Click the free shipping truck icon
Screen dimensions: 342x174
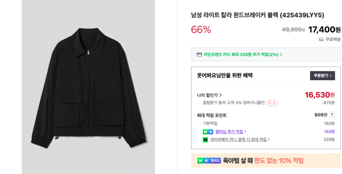321,39
